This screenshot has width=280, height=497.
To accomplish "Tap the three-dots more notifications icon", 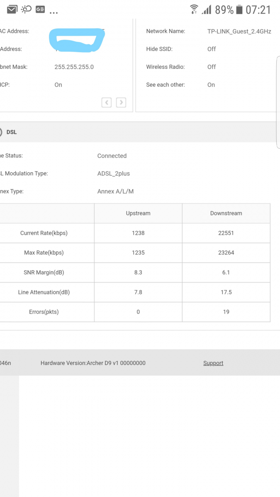I will point(54,12).
